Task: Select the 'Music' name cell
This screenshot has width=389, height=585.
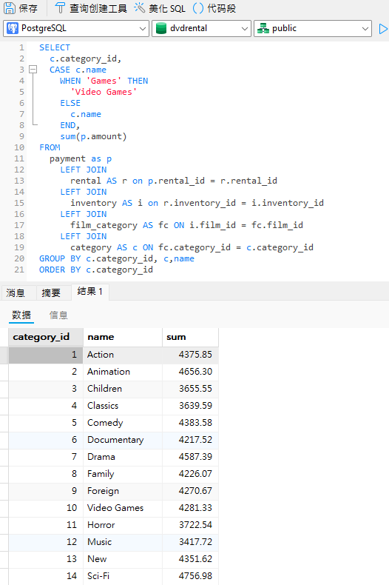Action: (123, 542)
